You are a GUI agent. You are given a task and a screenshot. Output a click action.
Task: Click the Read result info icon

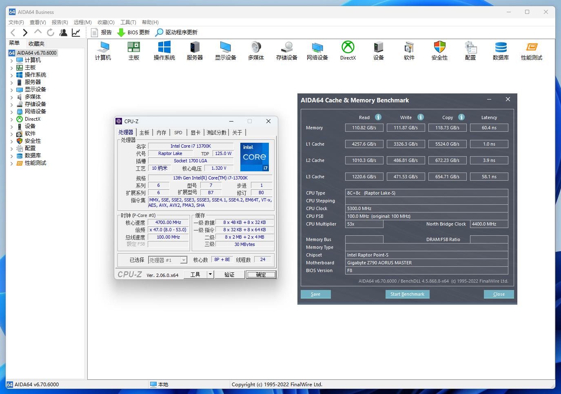pos(378,117)
